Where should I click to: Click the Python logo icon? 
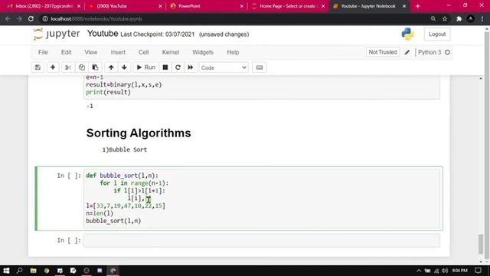407,34
